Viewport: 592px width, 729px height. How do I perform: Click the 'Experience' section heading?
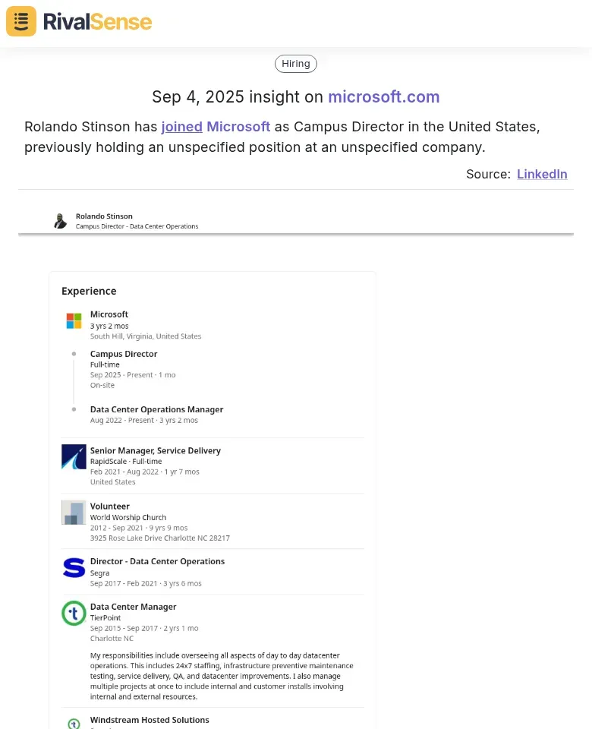click(x=89, y=291)
